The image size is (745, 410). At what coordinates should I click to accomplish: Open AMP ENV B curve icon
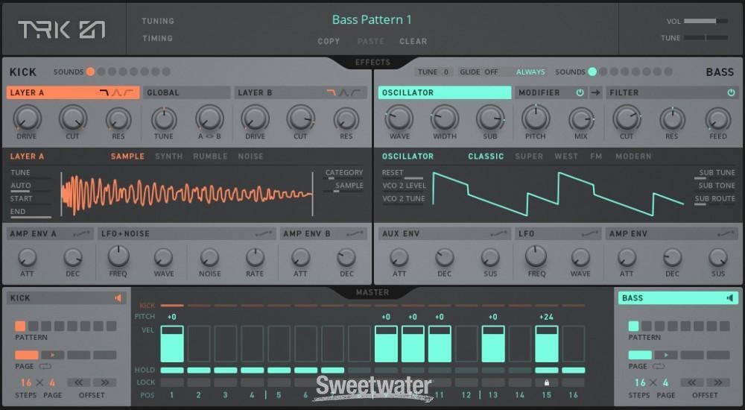tap(355, 233)
